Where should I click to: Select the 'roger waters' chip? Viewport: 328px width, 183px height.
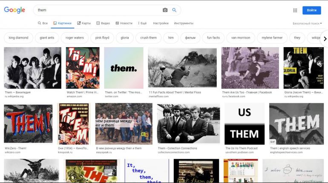(x=75, y=38)
